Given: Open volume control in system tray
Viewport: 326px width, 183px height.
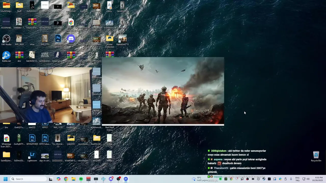Looking at the screenshot, I should [x=308, y=179].
